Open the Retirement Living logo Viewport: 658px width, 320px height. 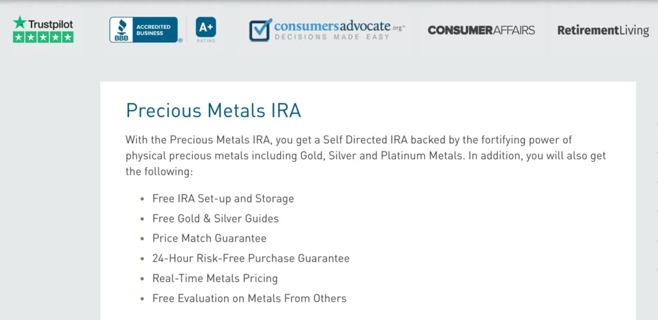[x=603, y=31]
